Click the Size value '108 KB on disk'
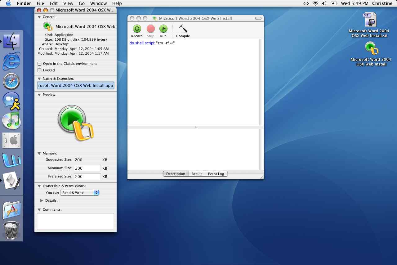 [x=81, y=39]
